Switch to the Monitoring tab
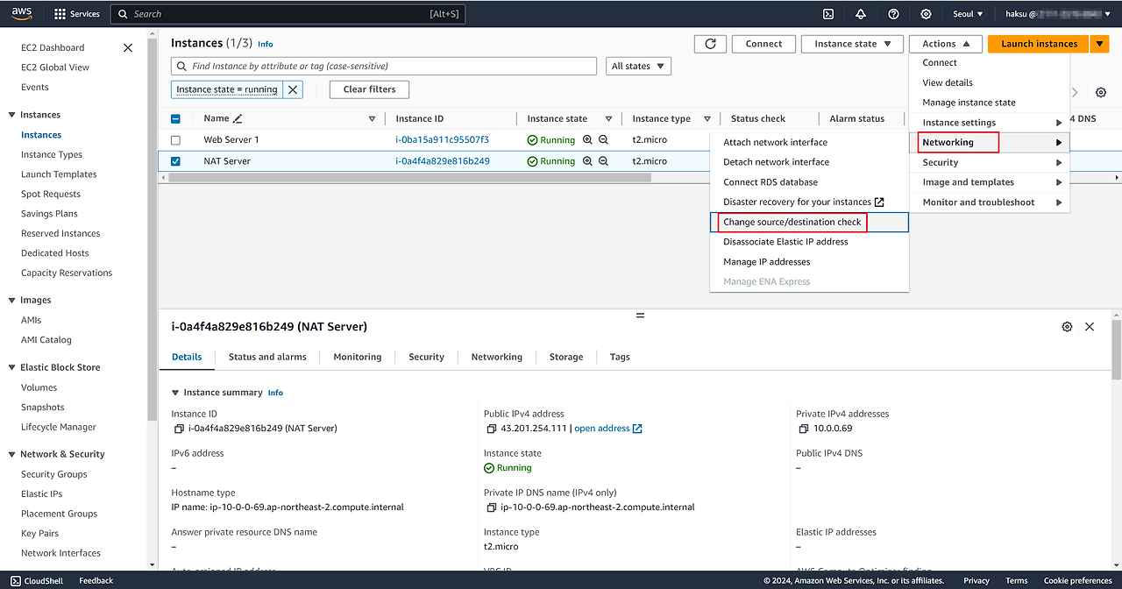Image resolution: width=1122 pixels, height=589 pixels. pos(357,357)
